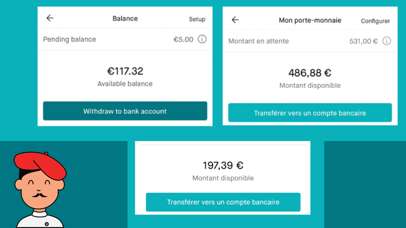The height and width of the screenshot is (228, 406).
Task: Click the Available balance caption
Action: tap(125, 84)
